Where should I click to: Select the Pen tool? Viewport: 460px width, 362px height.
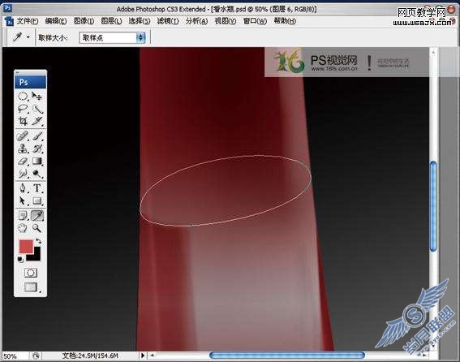point(23,188)
